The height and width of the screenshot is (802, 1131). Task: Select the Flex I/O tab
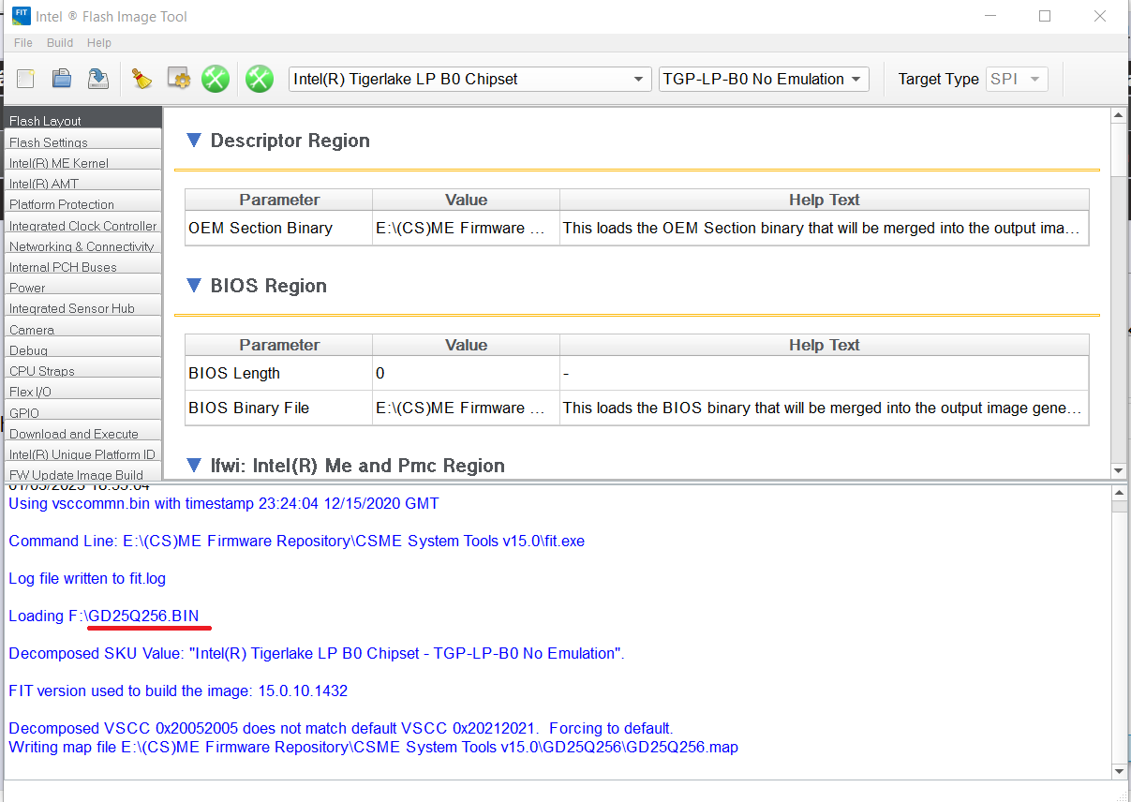click(x=82, y=389)
